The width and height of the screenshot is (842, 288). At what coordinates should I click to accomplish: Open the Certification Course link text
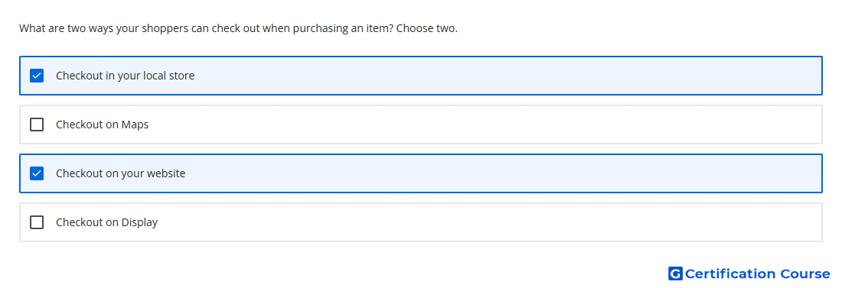point(757,273)
